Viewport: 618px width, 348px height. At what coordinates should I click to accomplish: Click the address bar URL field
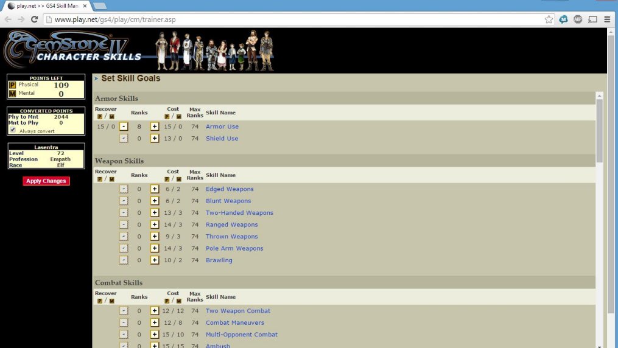click(292, 19)
